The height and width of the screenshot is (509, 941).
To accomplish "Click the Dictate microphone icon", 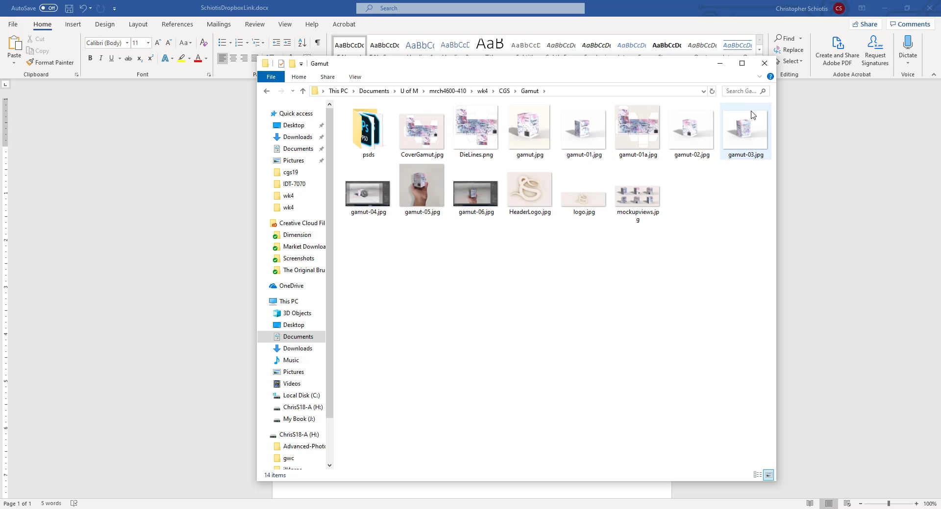I will click(908, 43).
